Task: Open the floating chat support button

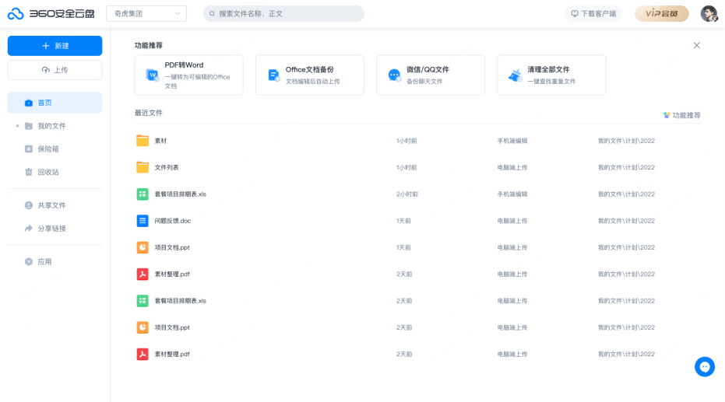Action: [x=705, y=367]
